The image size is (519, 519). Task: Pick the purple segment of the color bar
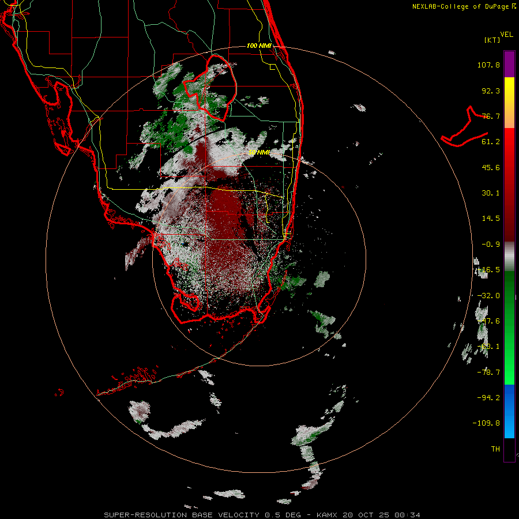[509, 64]
